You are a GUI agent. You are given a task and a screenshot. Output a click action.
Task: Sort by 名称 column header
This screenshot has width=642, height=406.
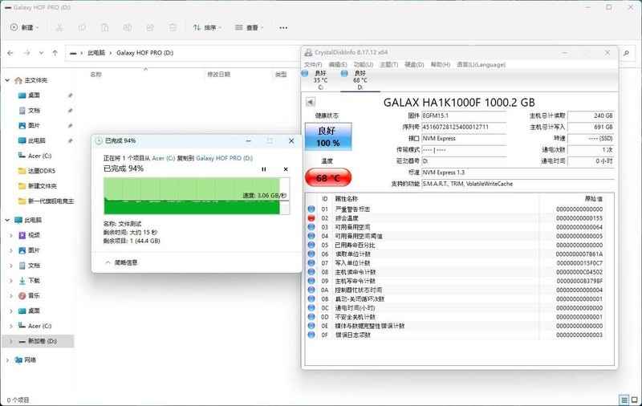click(95, 75)
